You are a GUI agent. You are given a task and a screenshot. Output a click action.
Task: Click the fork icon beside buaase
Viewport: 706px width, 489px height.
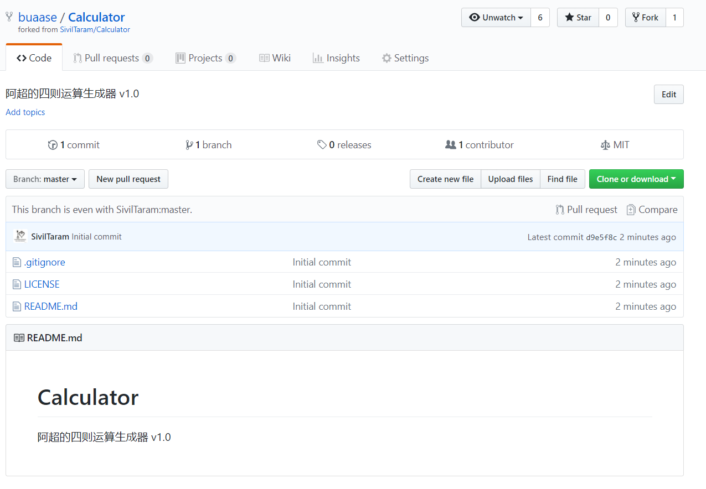[9, 17]
